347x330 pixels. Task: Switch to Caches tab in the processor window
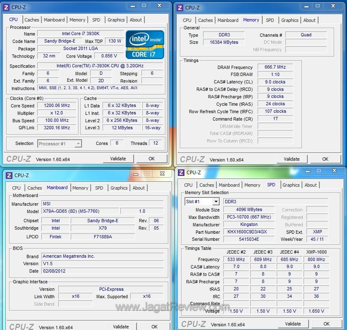(x=32, y=20)
